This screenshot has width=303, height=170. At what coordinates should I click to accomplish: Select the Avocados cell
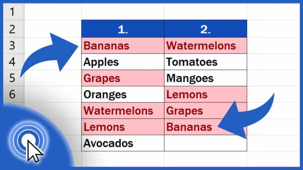[x=122, y=143]
